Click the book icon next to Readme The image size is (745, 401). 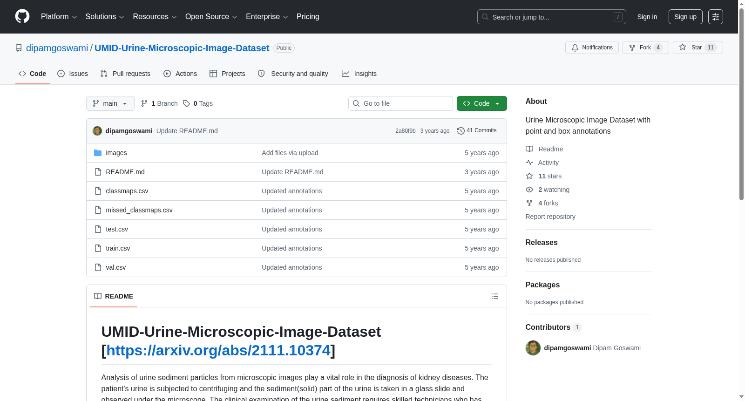point(529,149)
